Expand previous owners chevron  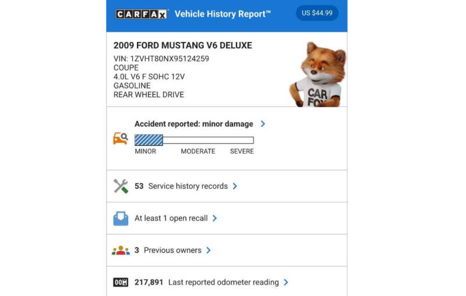[x=209, y=250]
